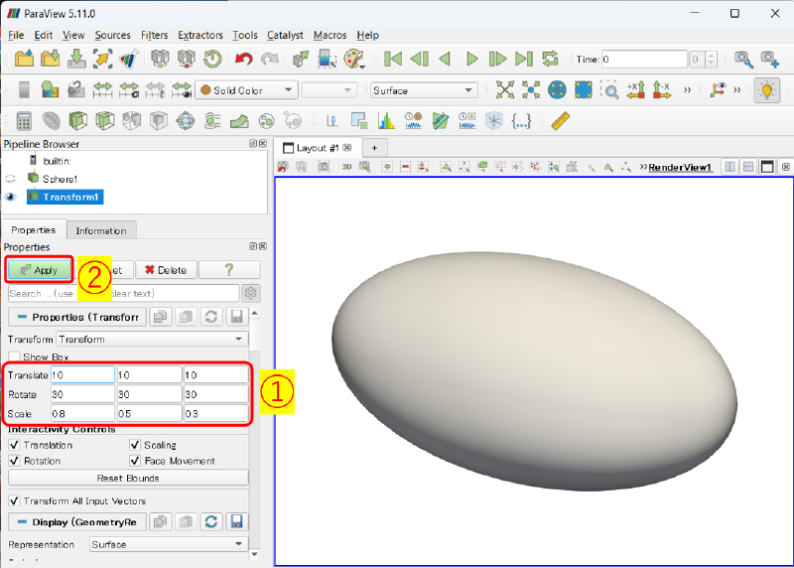Click the calculator filter icon
The width and height of the screenshot is (794, 568).
(x=24, y=121)
